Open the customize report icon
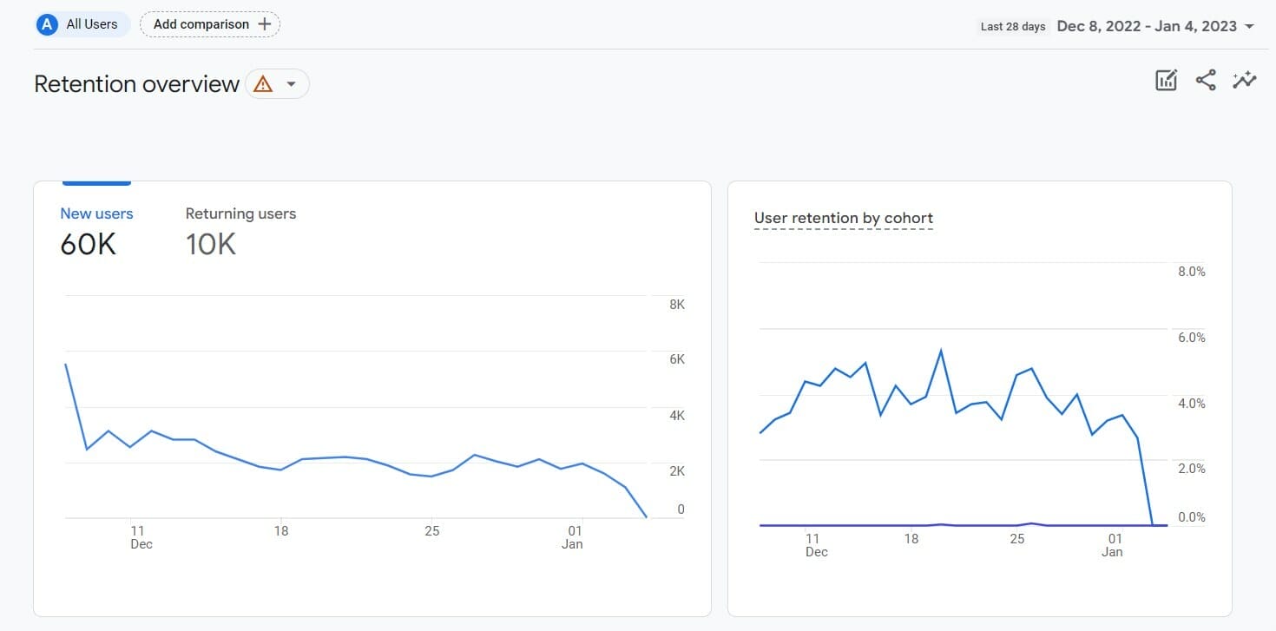1276x631 pixels. coord(1165,79)
